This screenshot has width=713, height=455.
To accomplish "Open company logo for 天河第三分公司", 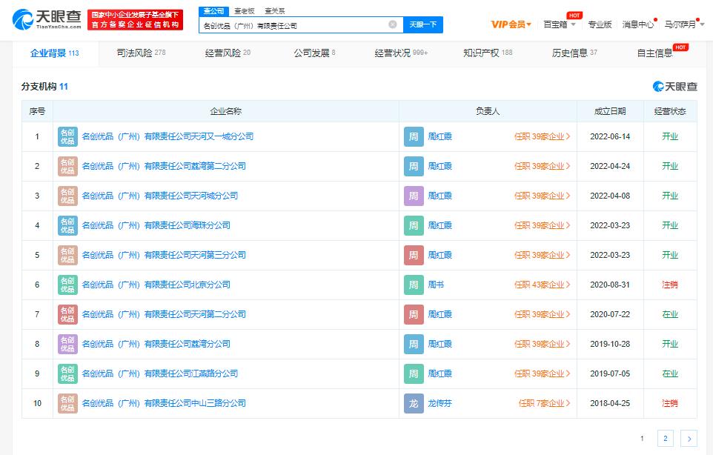I will [67, 255].
